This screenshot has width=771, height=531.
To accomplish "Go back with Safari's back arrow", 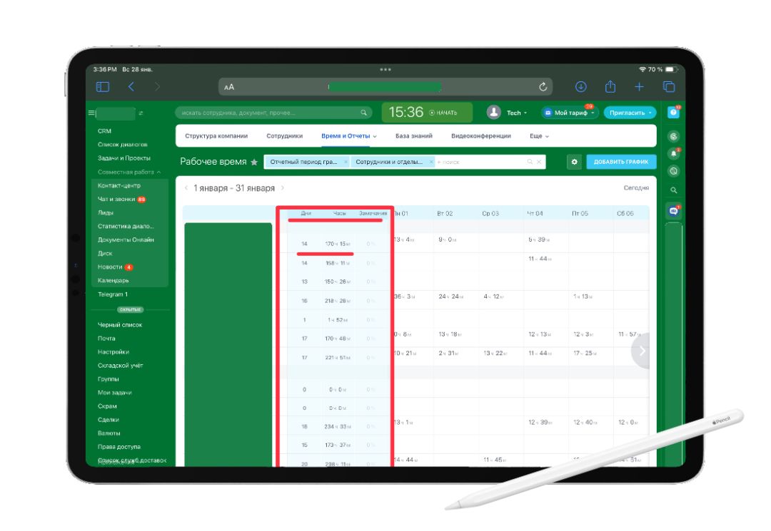I will pyautogui.click(x=131, y=87).
